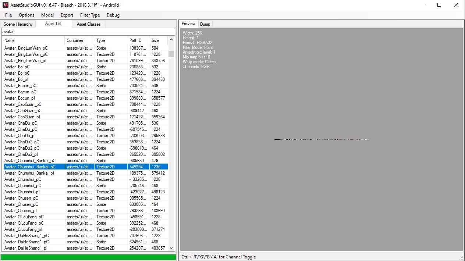Select Avatar_Bo_pC Sprite row sized 532

pos(85,67)
